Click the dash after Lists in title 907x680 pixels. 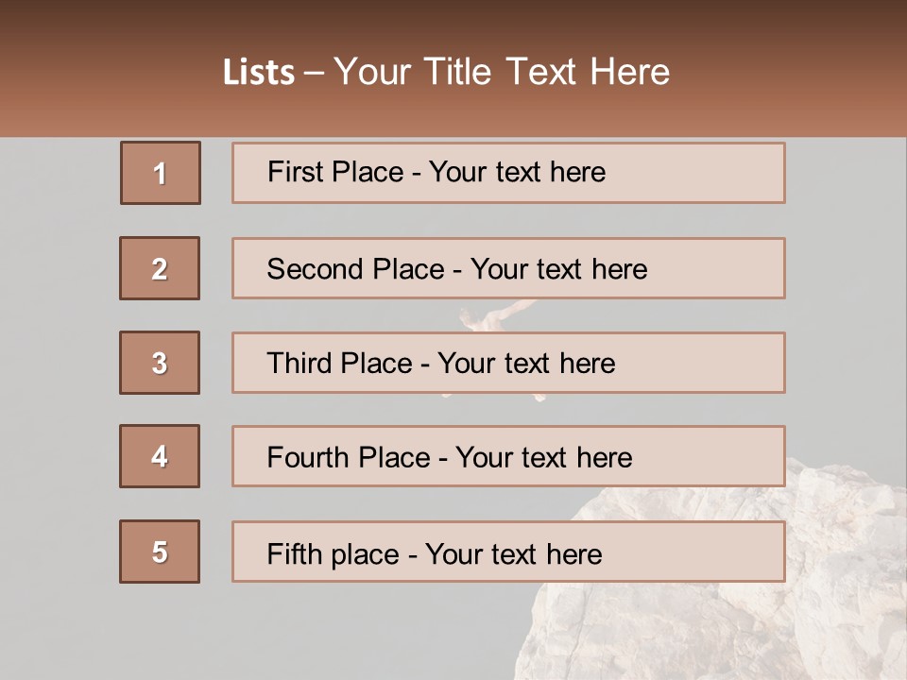(316, 73)
